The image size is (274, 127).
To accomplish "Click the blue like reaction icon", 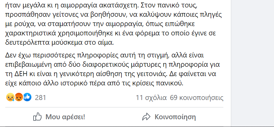I will 27,97.
